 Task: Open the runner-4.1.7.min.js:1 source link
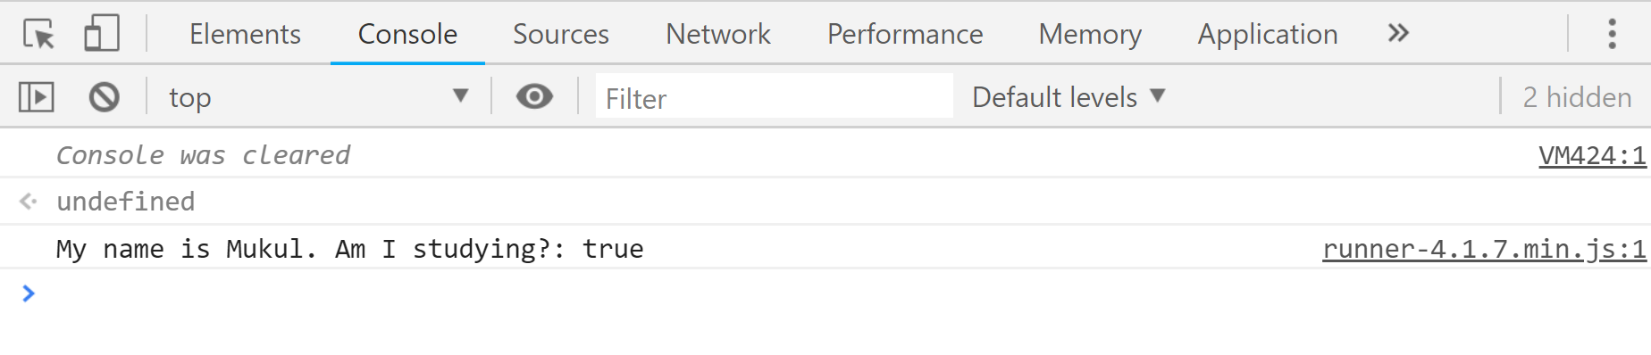[1484, 249]
